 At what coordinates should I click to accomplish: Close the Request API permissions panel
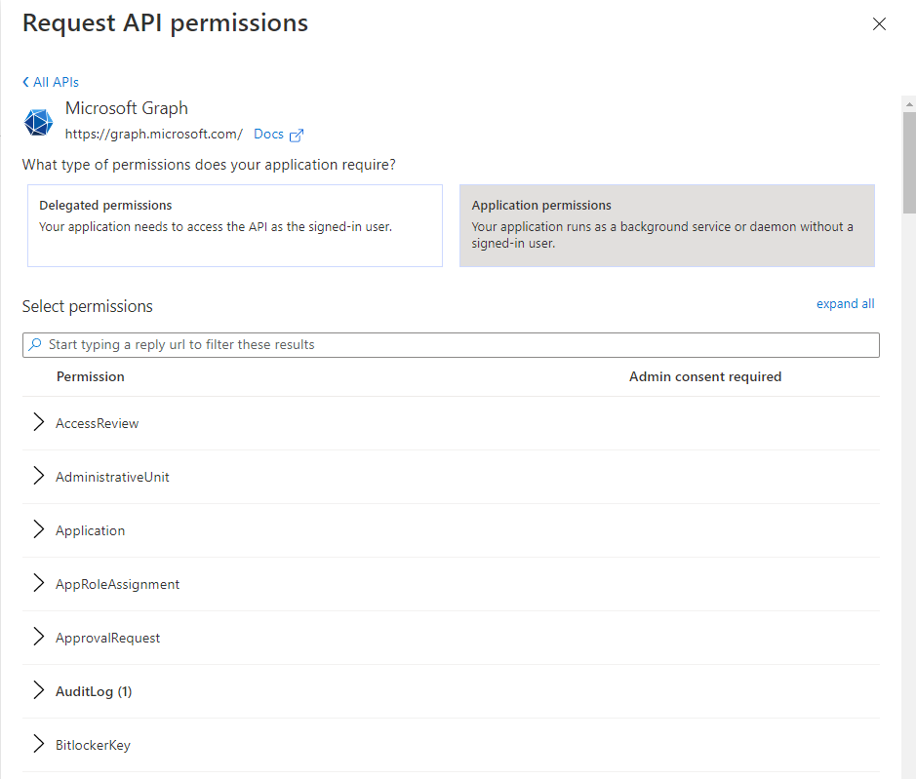pos(879,24)
